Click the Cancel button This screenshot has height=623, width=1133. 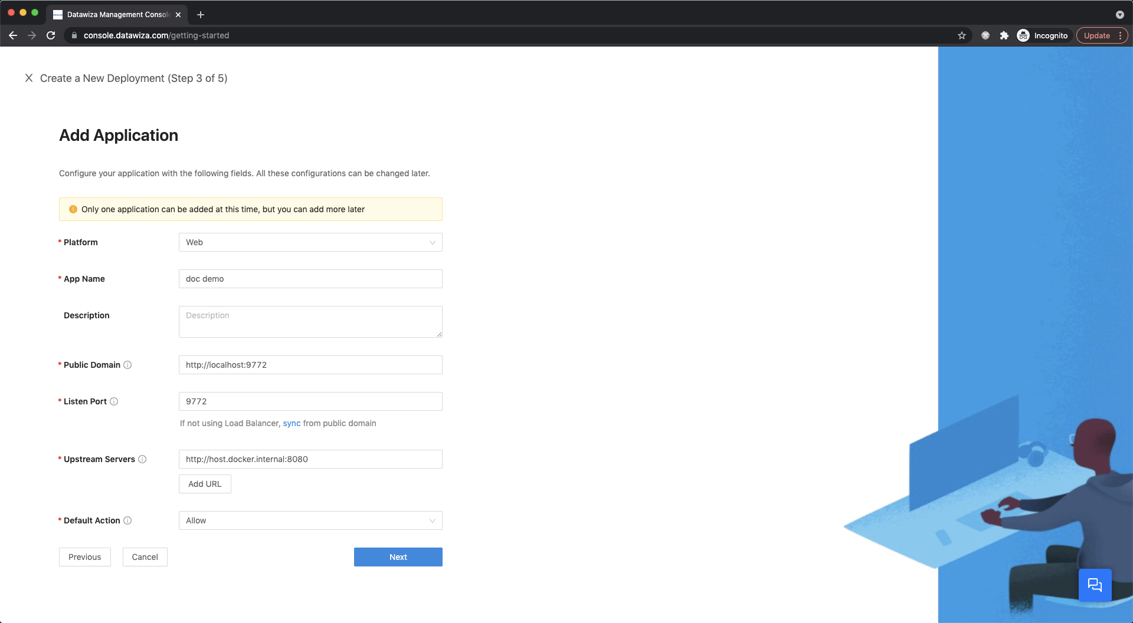point(145,557)
